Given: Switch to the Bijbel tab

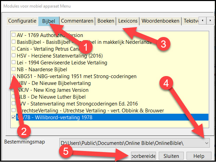Looking at the screenshot, I should click(49, 21).
